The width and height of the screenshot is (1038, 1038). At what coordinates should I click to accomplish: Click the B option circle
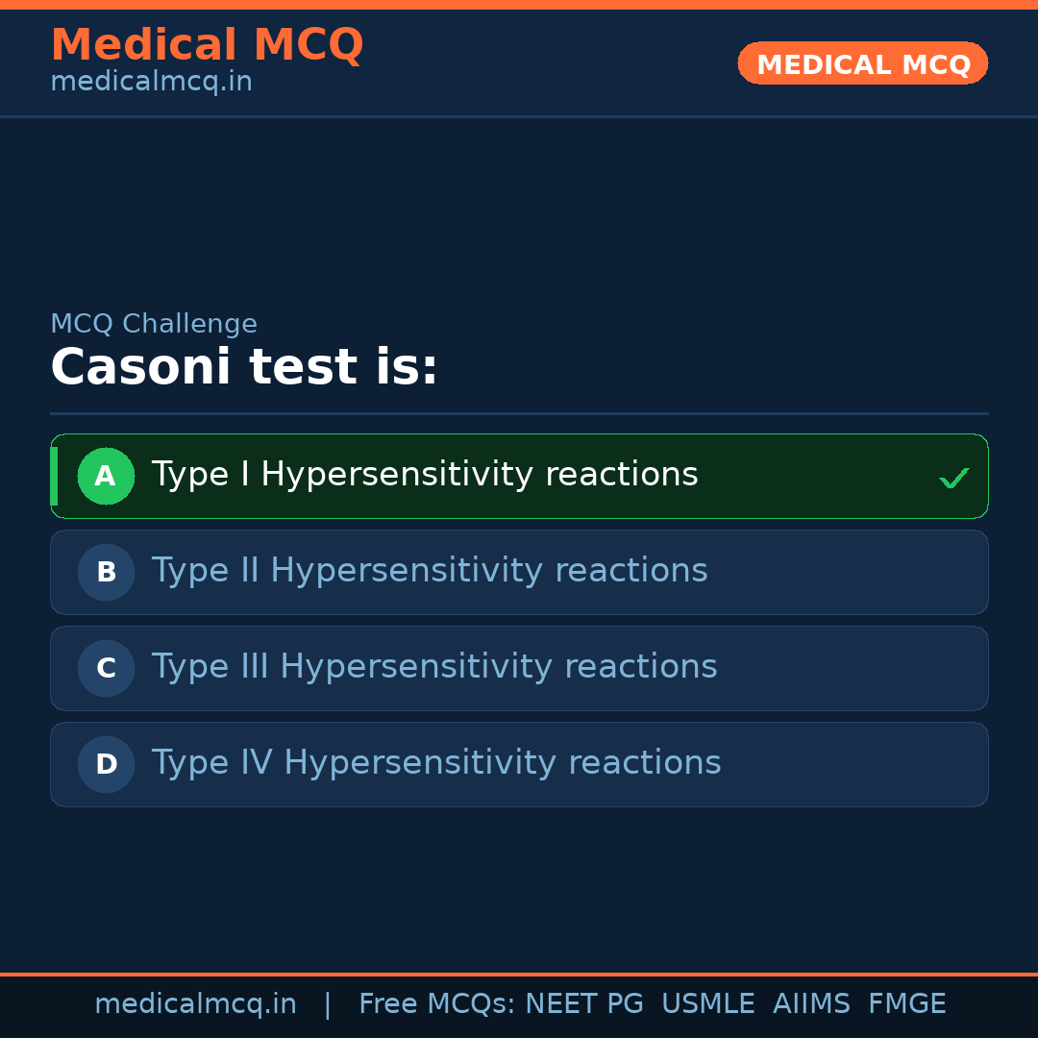(x=106, y=572)
